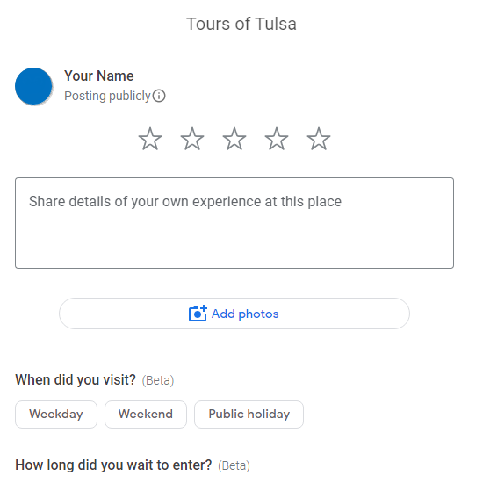Choose the Public holiday chip

pos(249,415)
